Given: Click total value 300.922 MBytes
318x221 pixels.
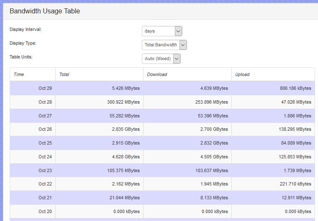Looking at the screenshot, I should click(123, 102).
